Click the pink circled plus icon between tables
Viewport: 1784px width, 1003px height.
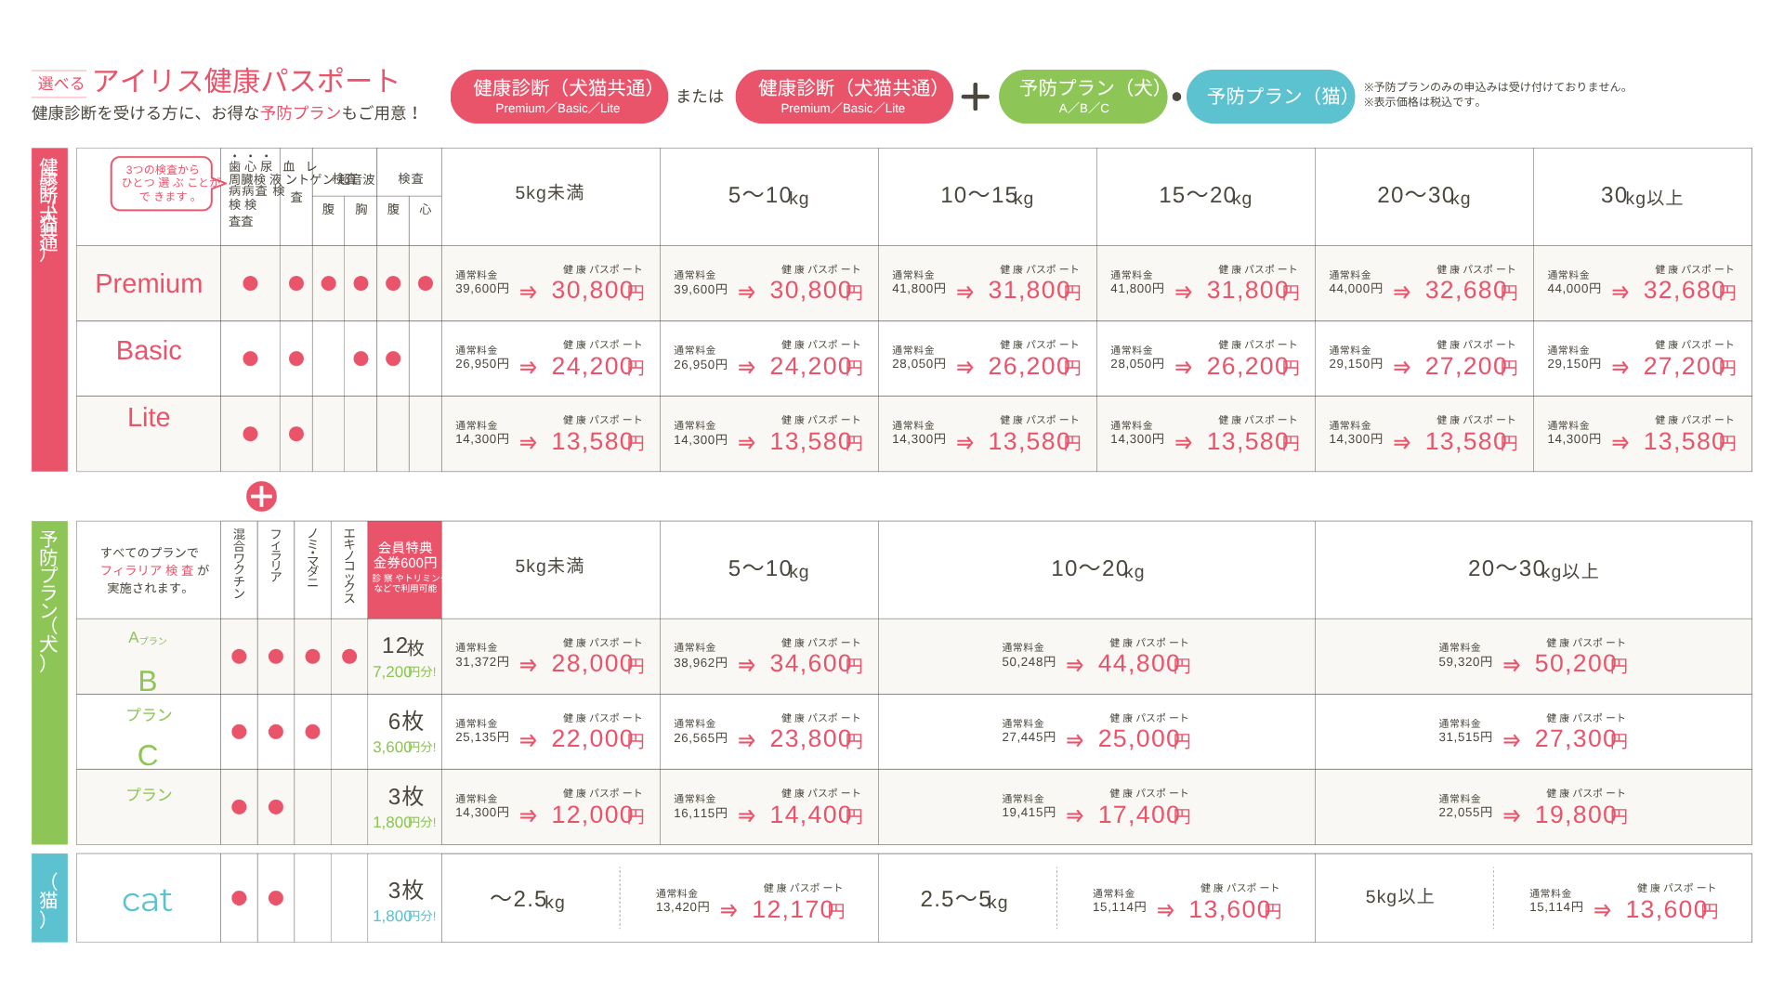(261, 496)
